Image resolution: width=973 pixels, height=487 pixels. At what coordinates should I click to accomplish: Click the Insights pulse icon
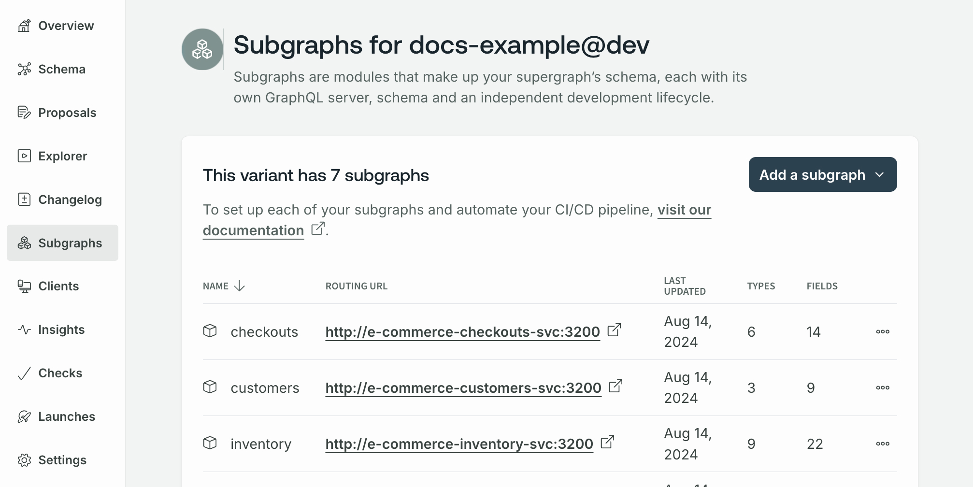click(24, 329)
